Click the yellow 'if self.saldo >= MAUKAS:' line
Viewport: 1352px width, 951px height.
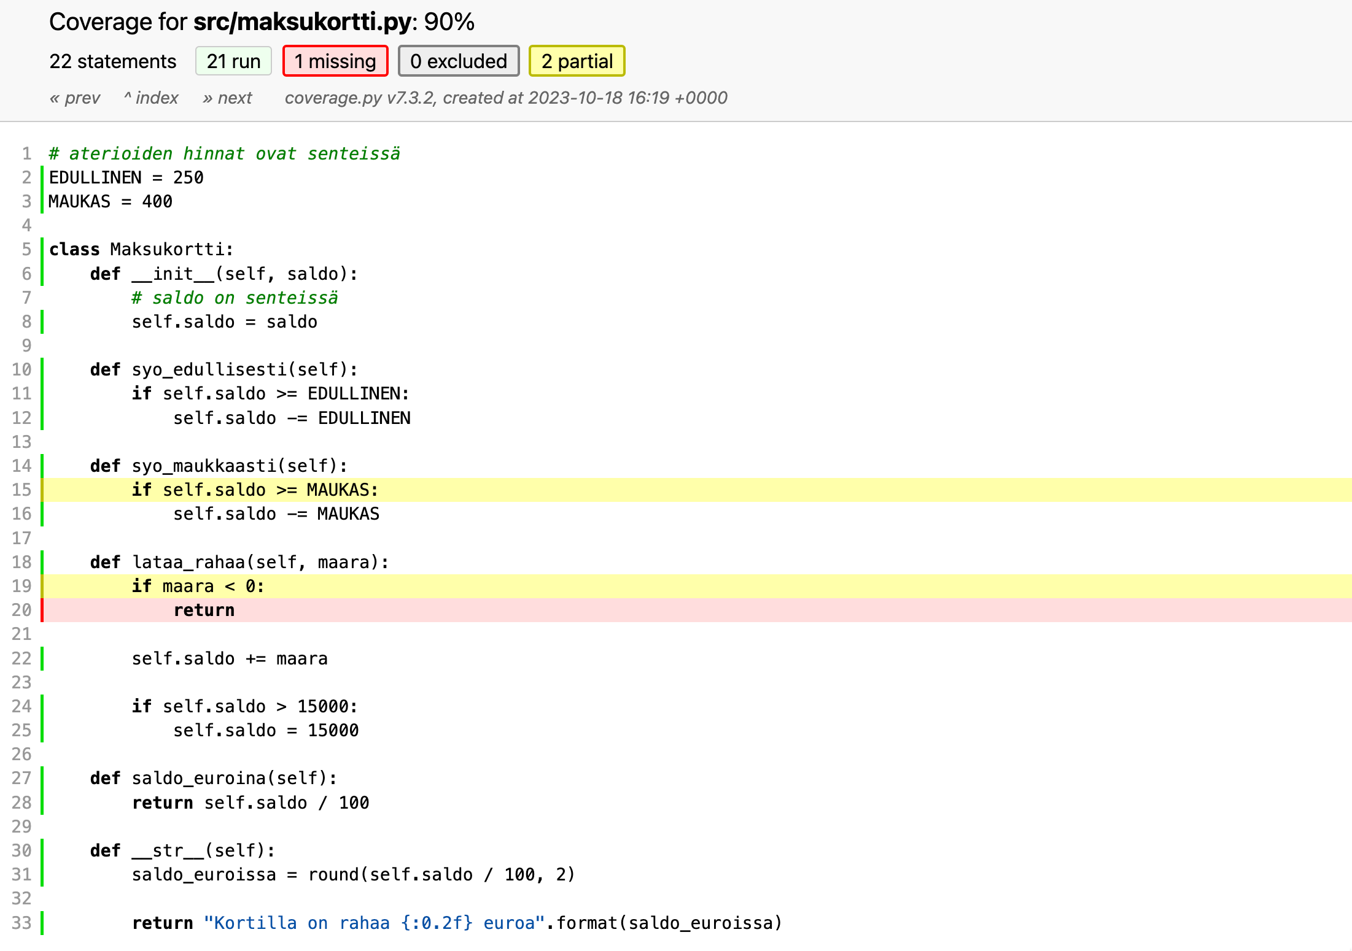[x=255, y=490]
